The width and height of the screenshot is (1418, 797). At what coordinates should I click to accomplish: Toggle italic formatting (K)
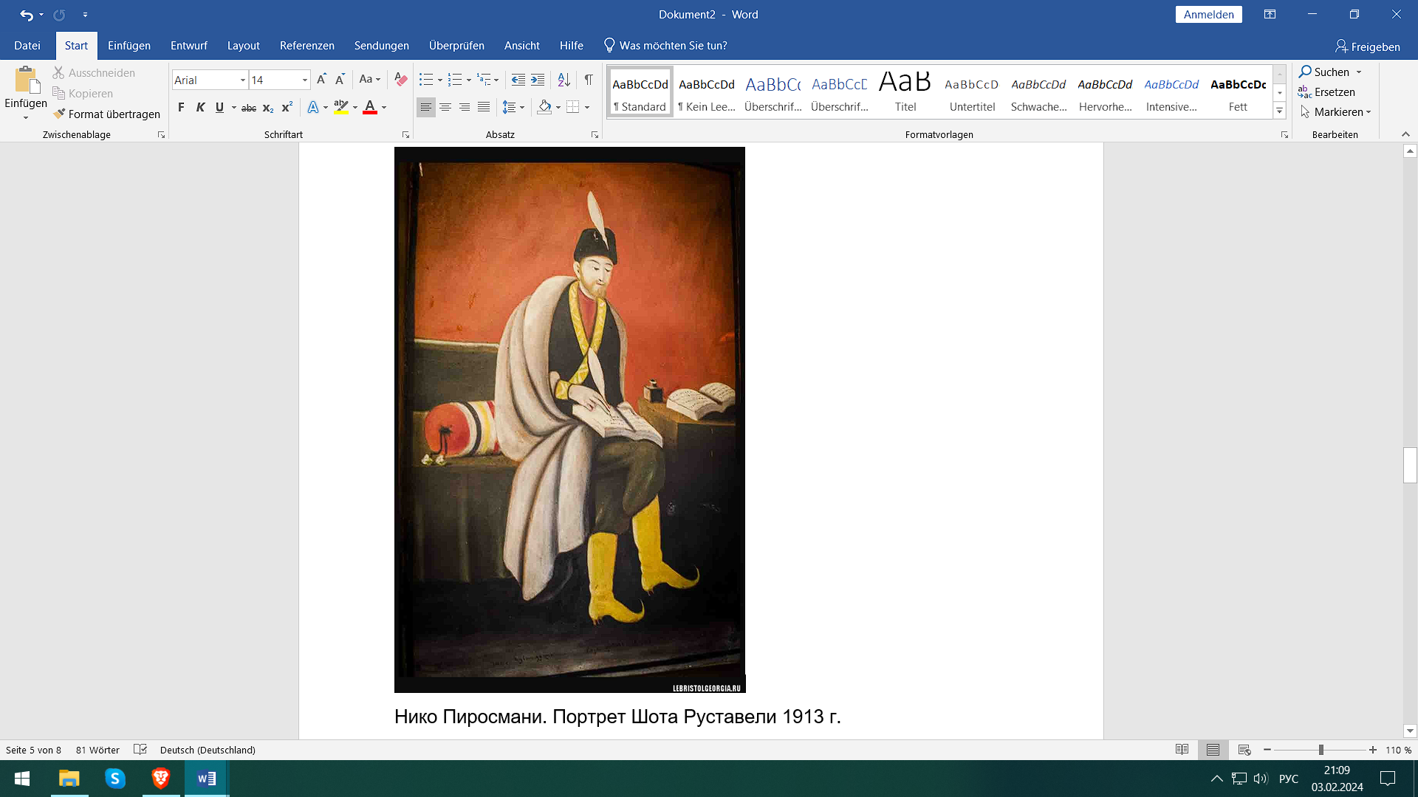(x=200, y=108)
